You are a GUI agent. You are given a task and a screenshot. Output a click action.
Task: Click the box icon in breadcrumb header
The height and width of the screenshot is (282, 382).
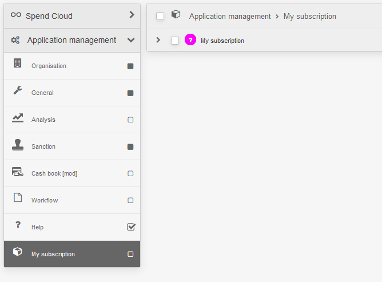click(176, 15)
